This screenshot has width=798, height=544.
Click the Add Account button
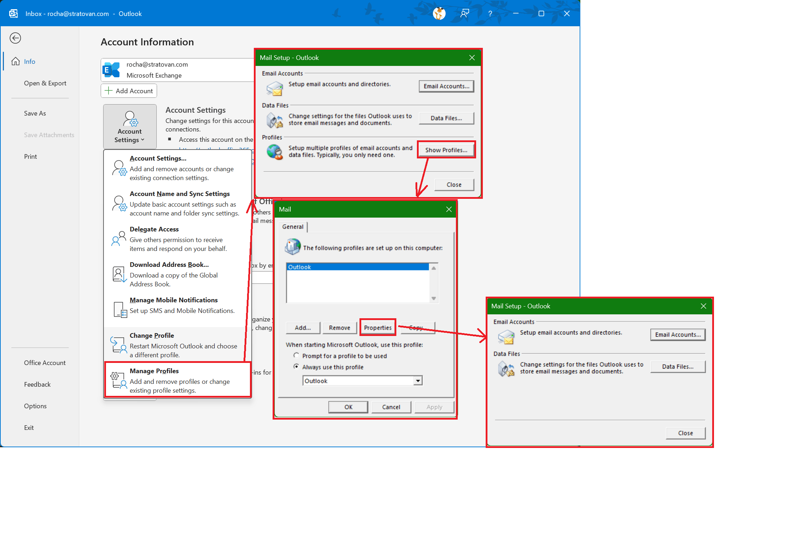tap(129, 91)
